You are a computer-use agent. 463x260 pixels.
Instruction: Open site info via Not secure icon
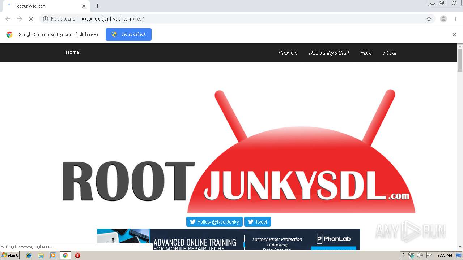(46, 19)
